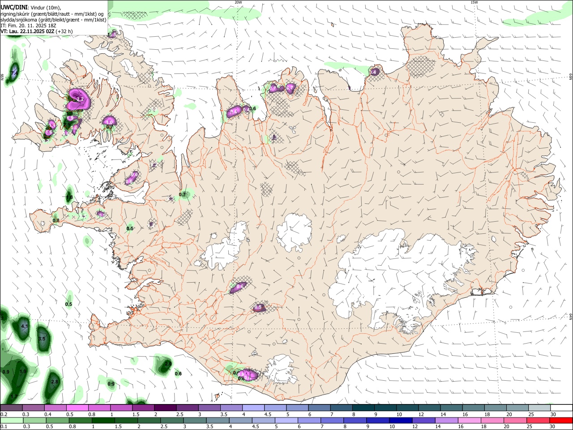The image size is (573, 430).
Task: Click the 3.5 precipitation value on the map
Action: click(x=42, y=339)
